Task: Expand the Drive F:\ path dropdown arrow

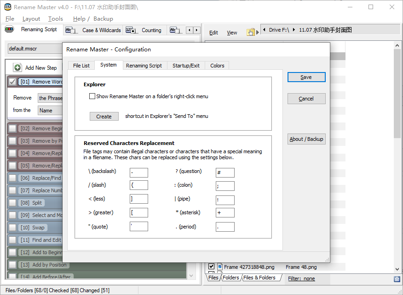Action: point(264,30)
